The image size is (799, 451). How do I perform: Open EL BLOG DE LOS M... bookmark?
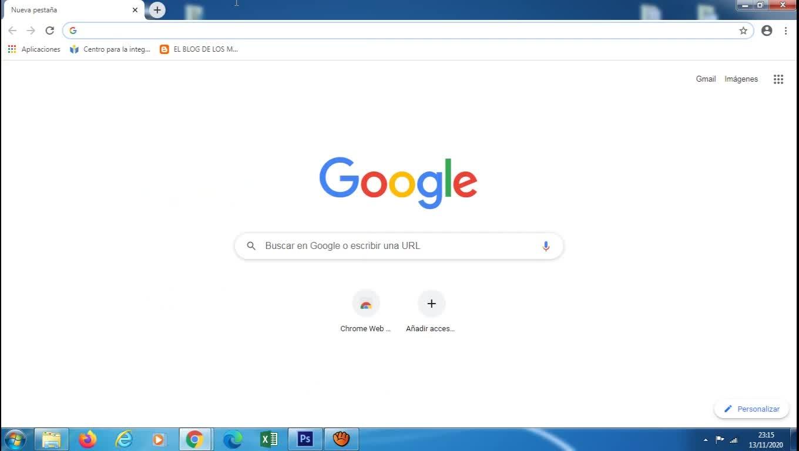click(199, 49)
